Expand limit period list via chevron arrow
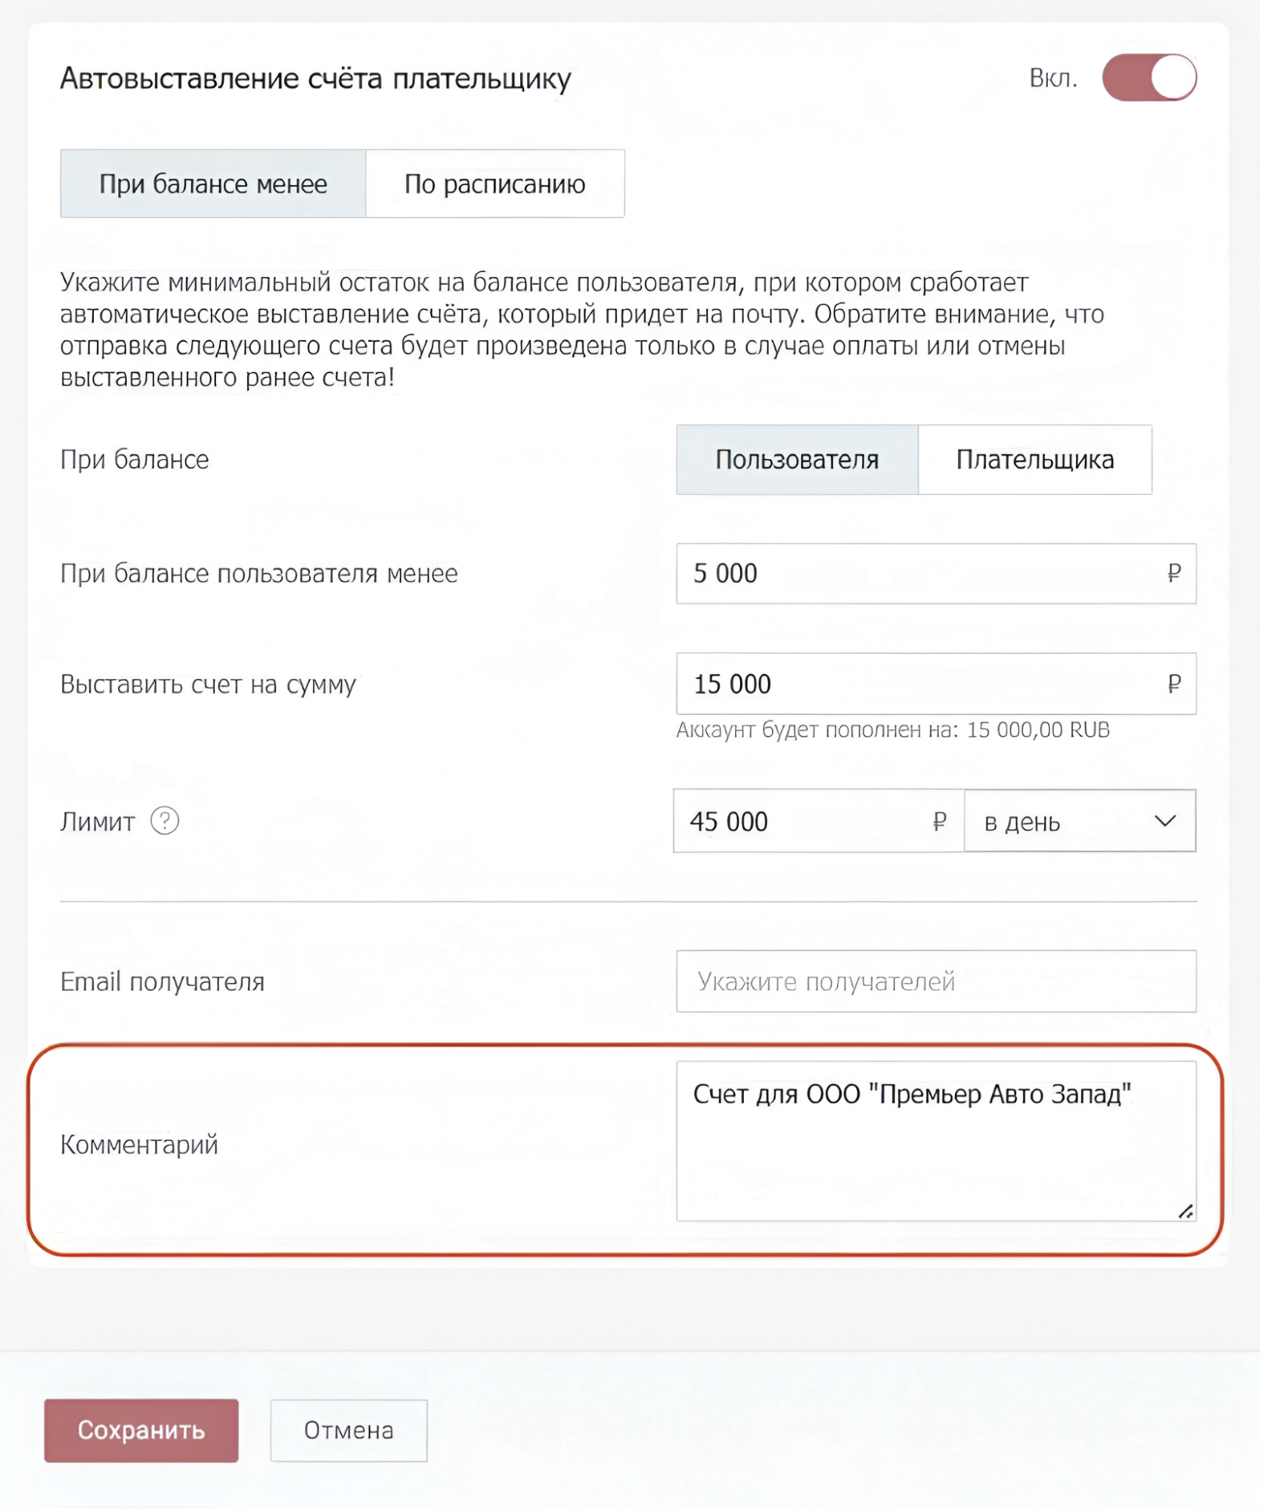 click(1165, 821)
